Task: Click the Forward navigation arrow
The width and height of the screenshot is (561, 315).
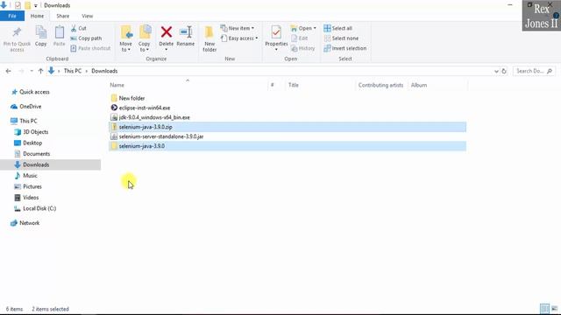Action: point(21,71)
